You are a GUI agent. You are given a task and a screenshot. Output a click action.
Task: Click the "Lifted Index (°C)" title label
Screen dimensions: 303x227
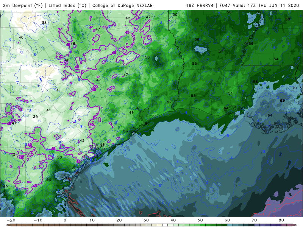67,5
